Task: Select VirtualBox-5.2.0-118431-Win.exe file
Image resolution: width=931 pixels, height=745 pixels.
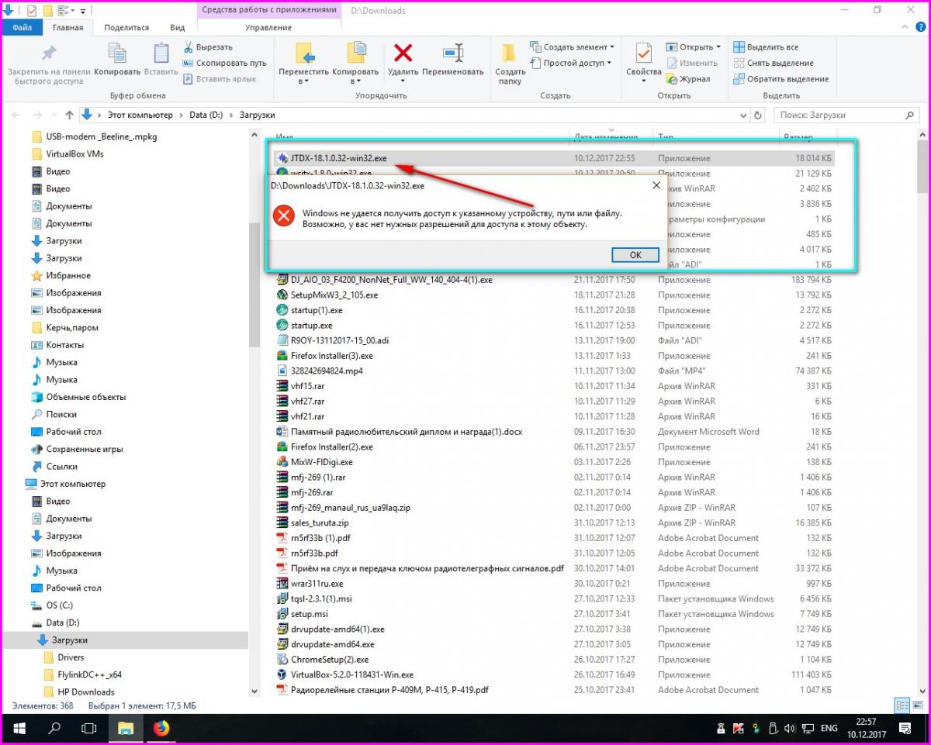Action: pos(351,674)
